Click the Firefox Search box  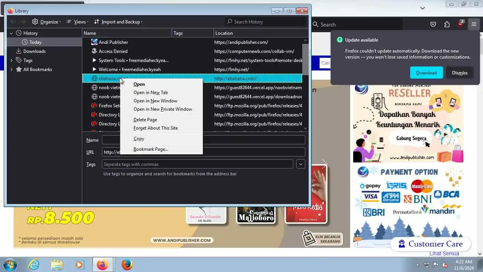pyautogui.click(x=357, y=25)
